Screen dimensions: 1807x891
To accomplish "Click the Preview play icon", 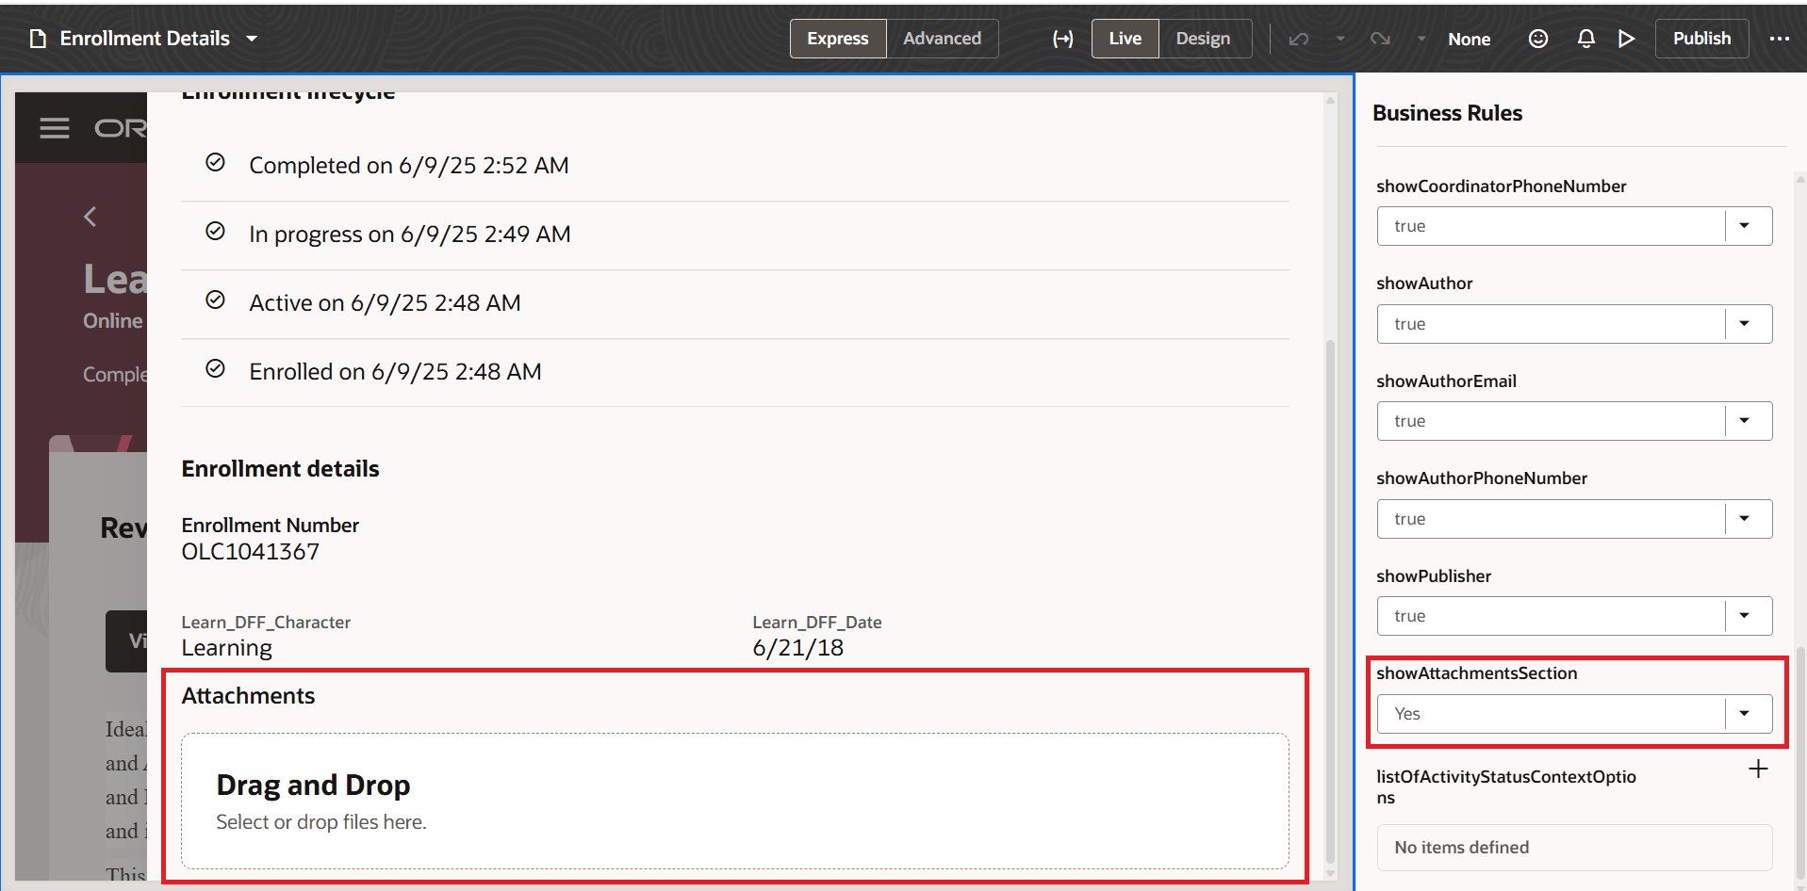I will tap(1626, 39).
